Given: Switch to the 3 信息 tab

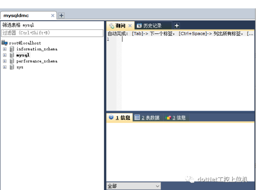Looking at the screenshot, I should 176,118.
